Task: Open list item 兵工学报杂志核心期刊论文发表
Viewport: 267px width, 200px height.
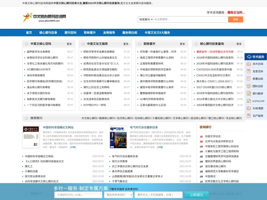Action: tap(130, 166)
